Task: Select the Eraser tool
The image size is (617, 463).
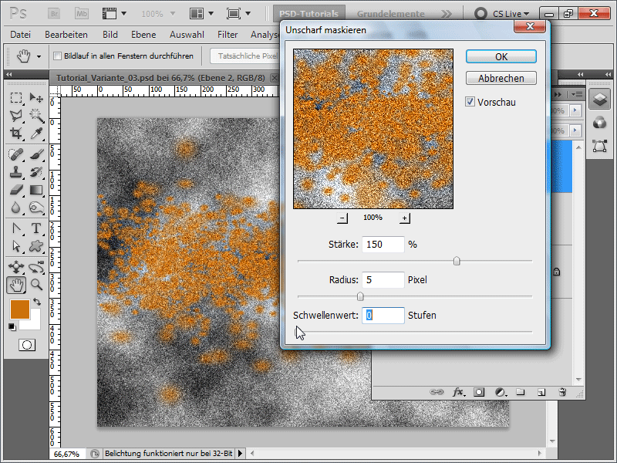Action: (x=15, y=190)
